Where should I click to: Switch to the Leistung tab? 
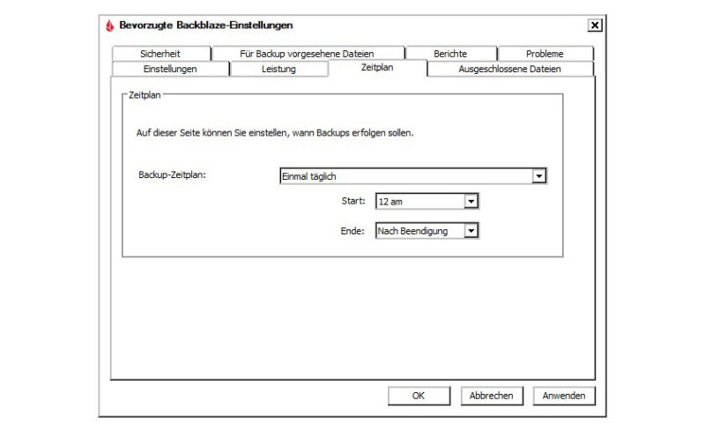tap(278, 69)
